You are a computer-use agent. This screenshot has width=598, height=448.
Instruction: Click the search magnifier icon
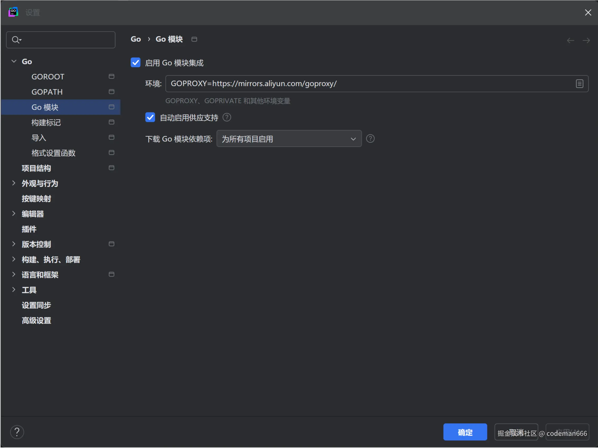point(16,40)
